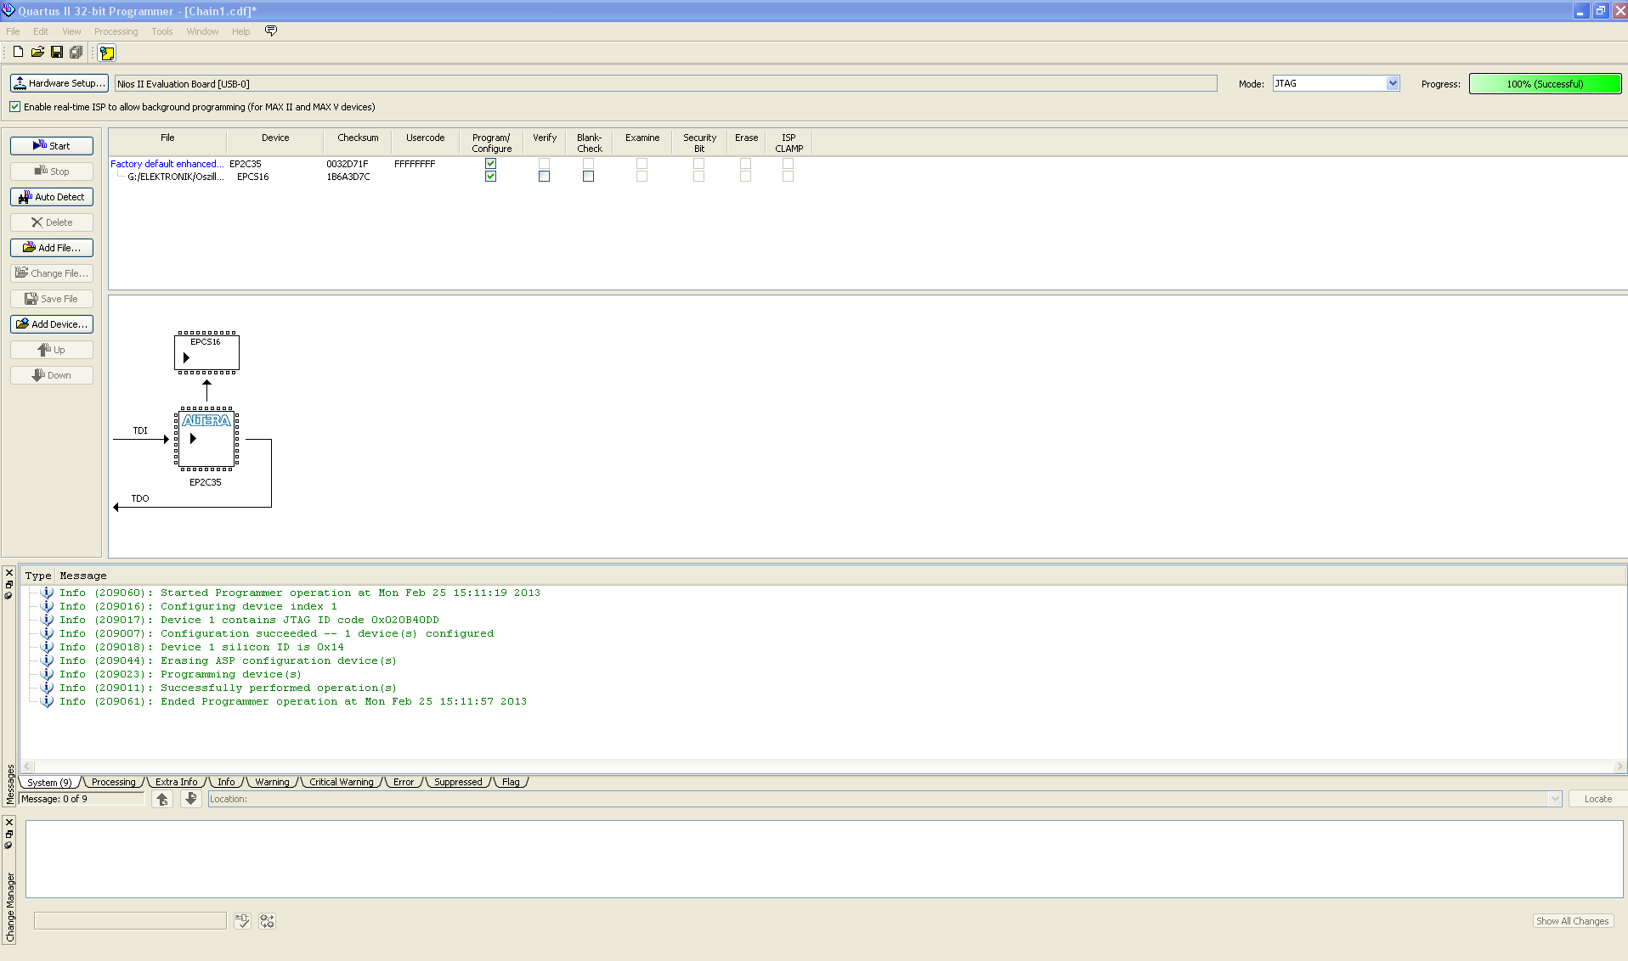
Task: Switch to the Flag messages tab
Action: 511,782
